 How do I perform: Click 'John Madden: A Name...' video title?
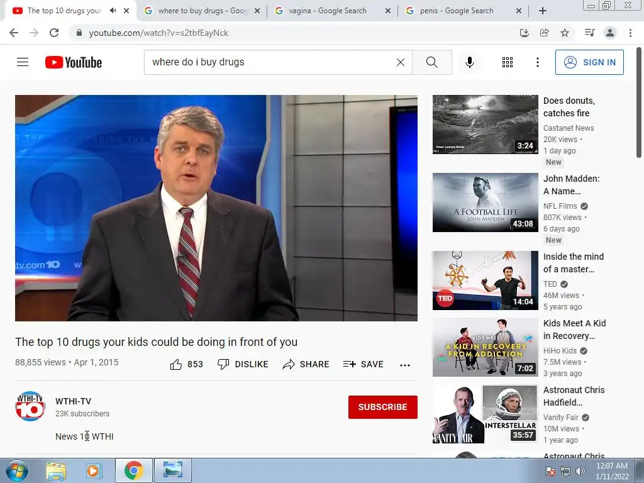pyautogui.click(x=571, y=185)
